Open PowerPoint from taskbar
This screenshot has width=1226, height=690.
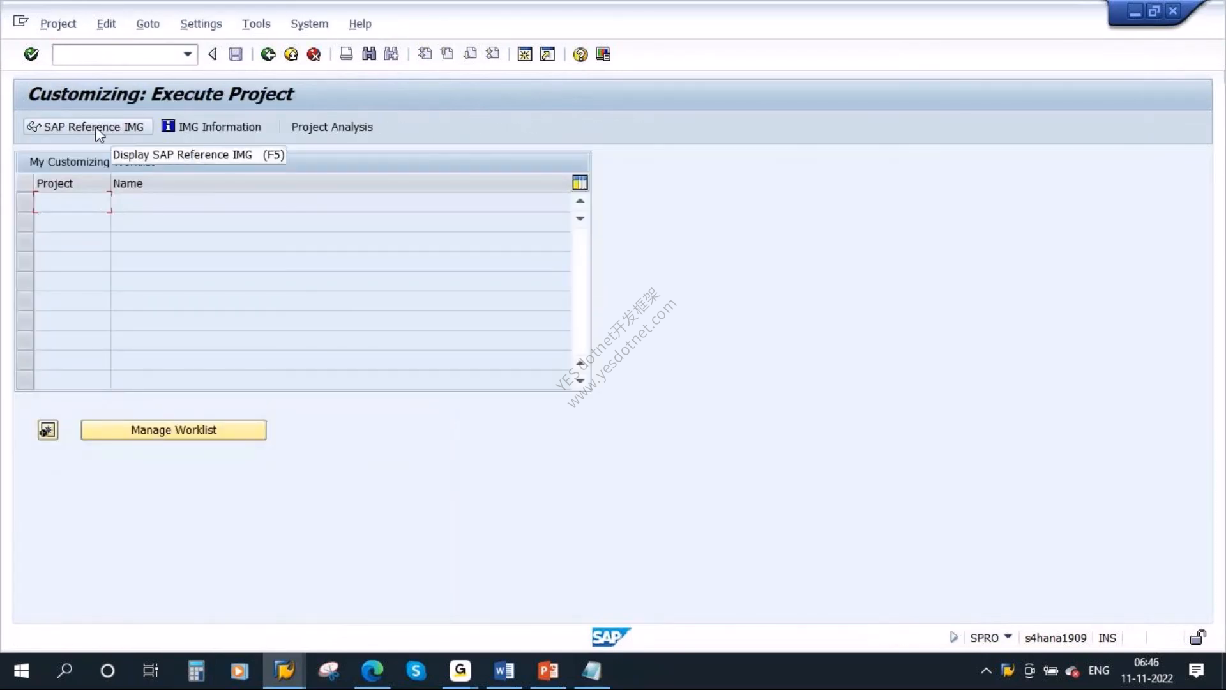548,671
